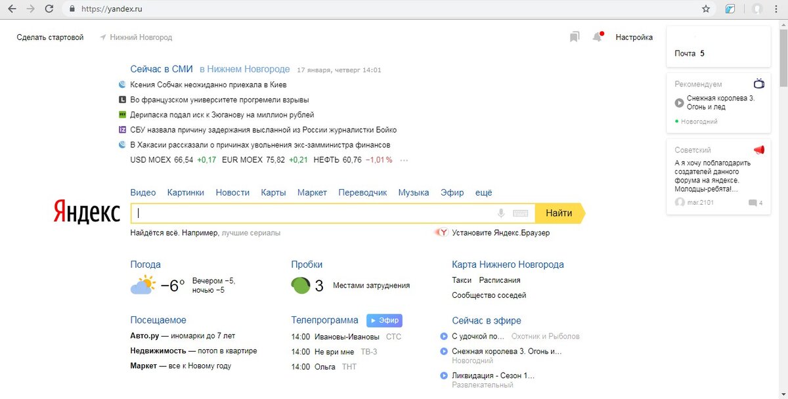Open the Новости service tab
This screenshot has height=399, width=788.
click(x=232, y=192)
